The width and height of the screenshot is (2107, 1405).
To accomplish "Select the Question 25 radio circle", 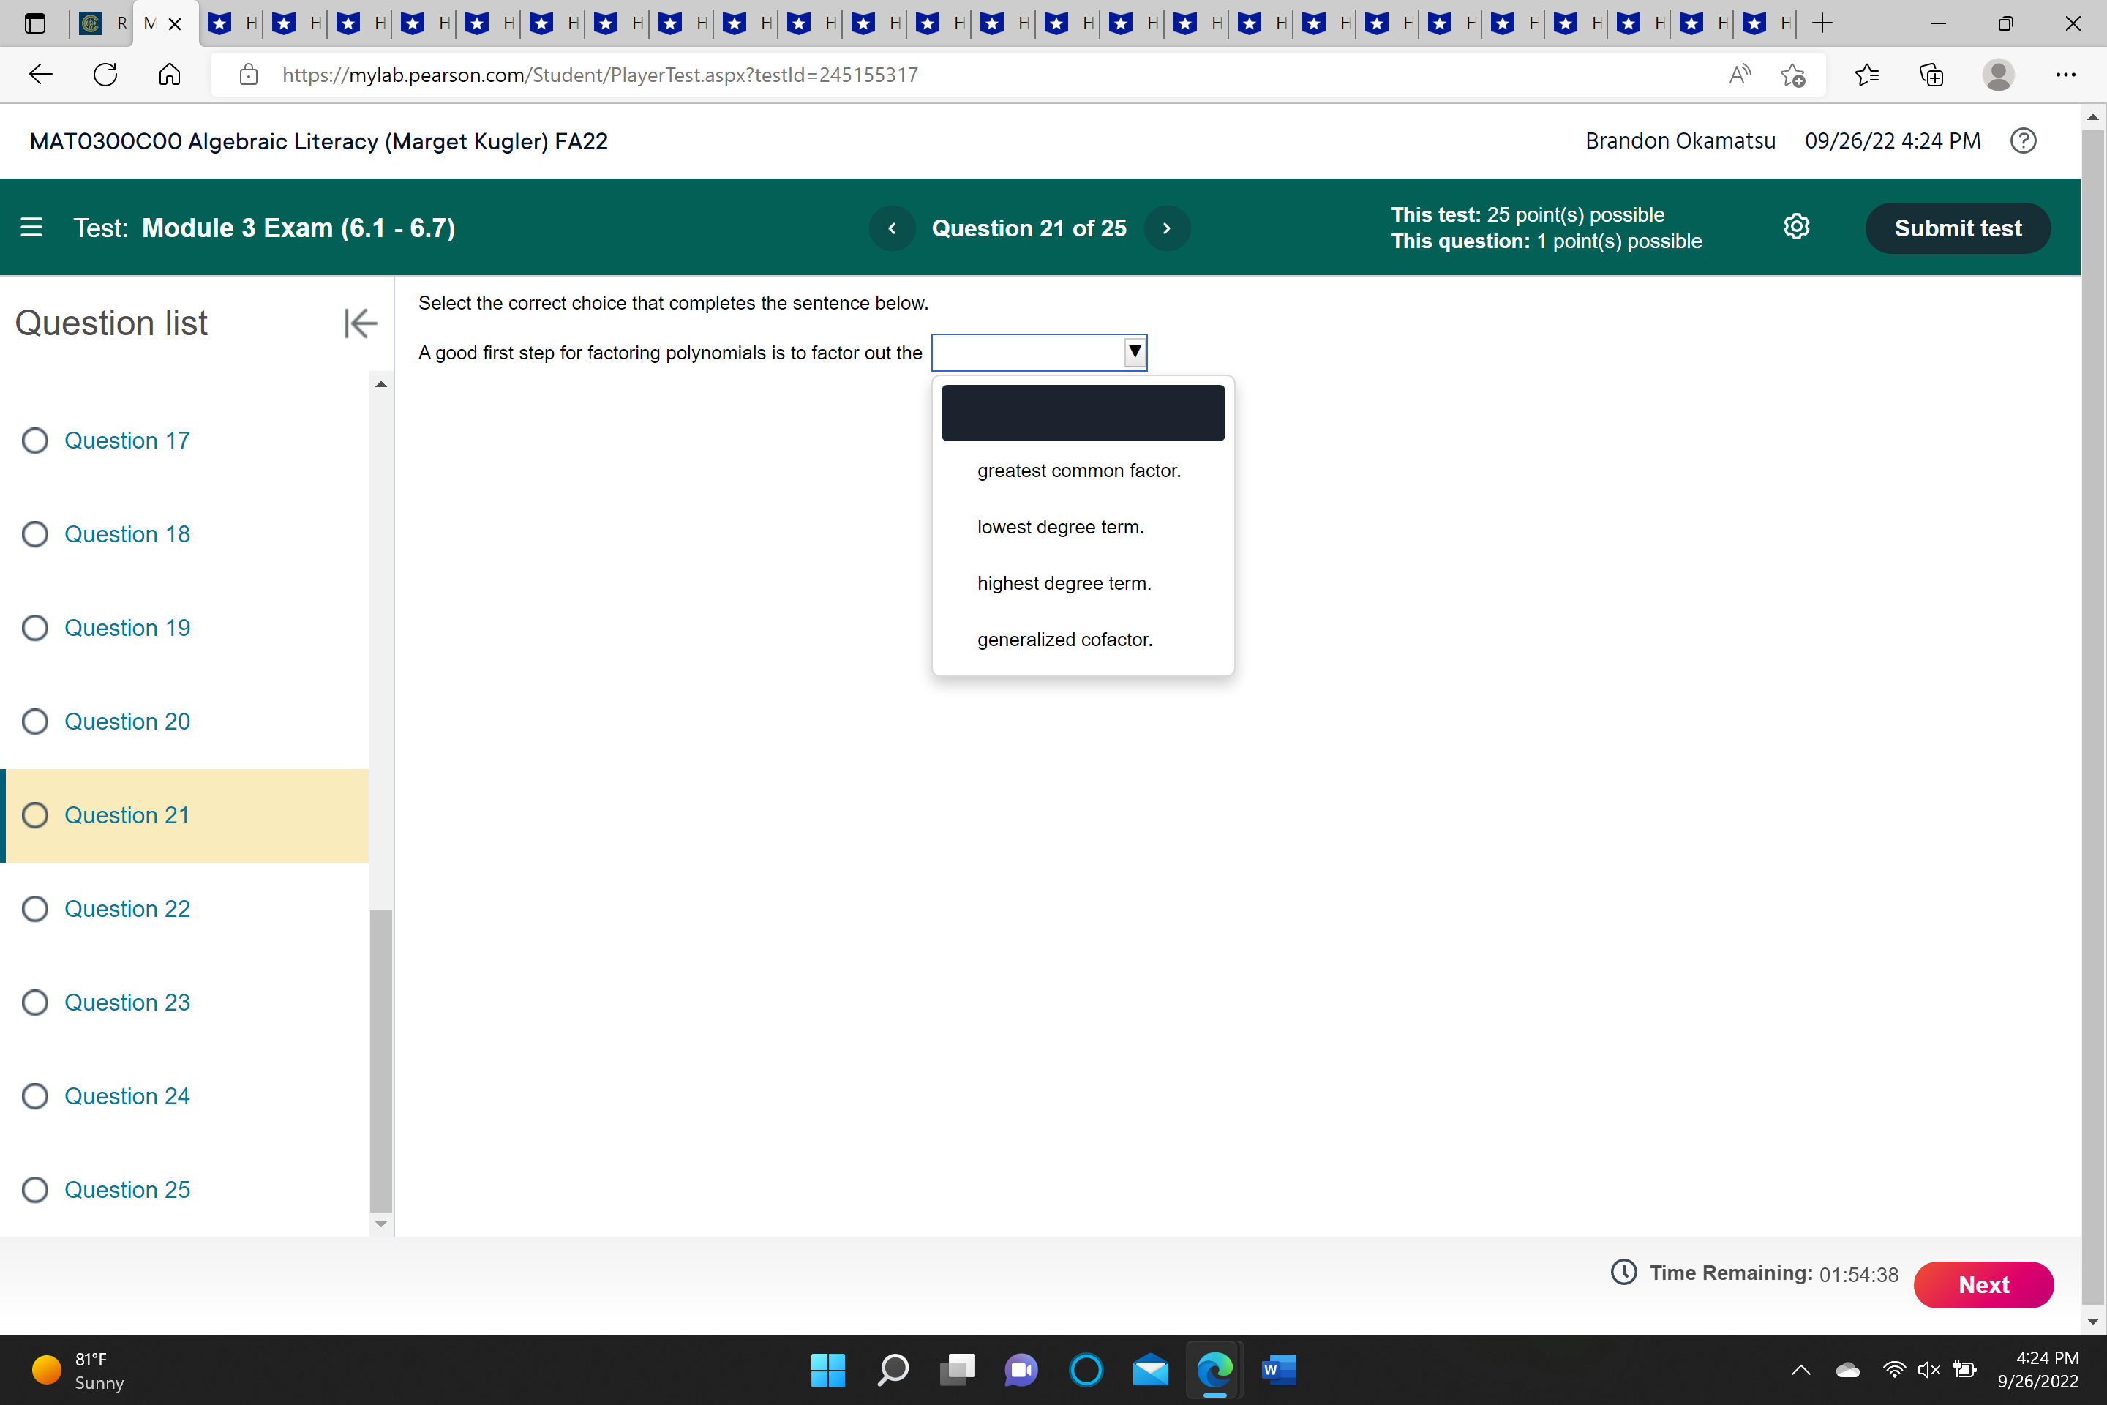I will 35,1190.
